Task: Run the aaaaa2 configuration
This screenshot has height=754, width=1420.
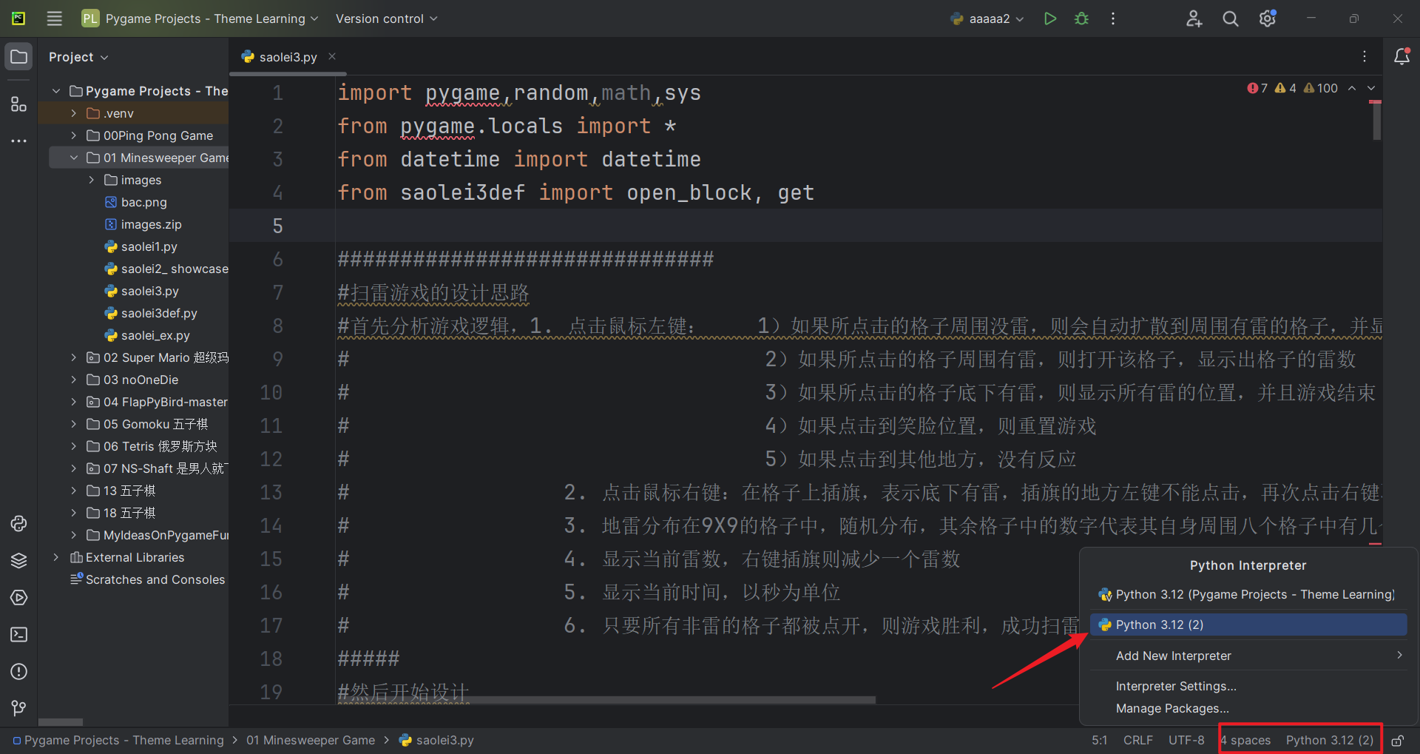Action: coord(1049,18)
